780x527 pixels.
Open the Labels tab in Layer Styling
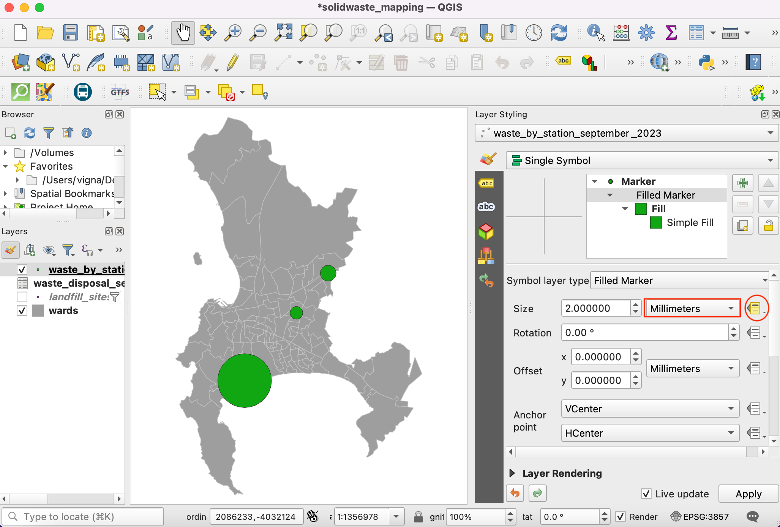[x=486, y=183]
